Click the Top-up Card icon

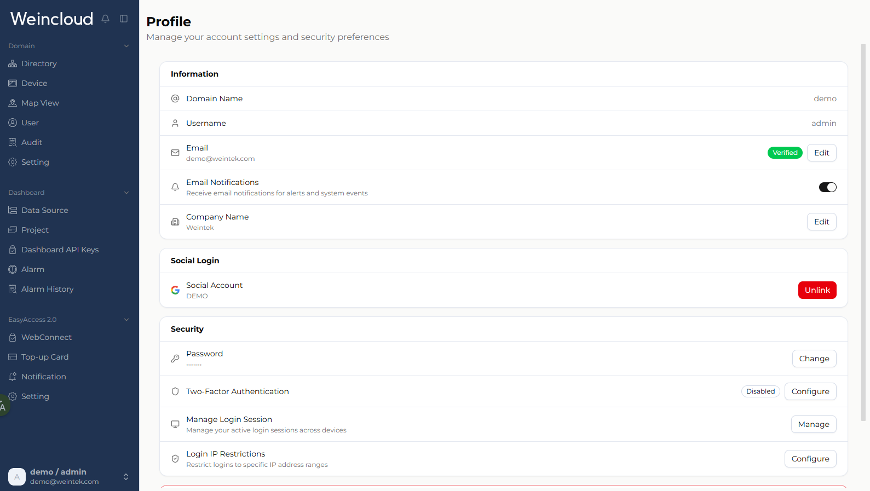pyautogui.click(x=13, y=357)
